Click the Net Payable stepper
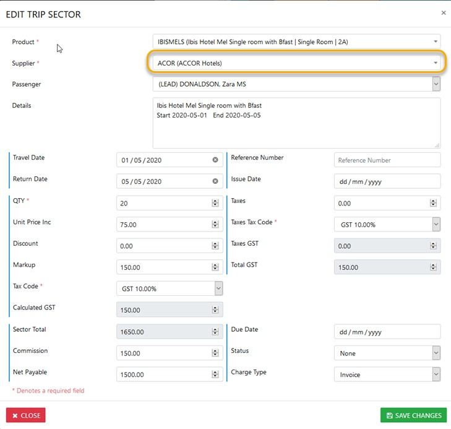 click(215, 375)
